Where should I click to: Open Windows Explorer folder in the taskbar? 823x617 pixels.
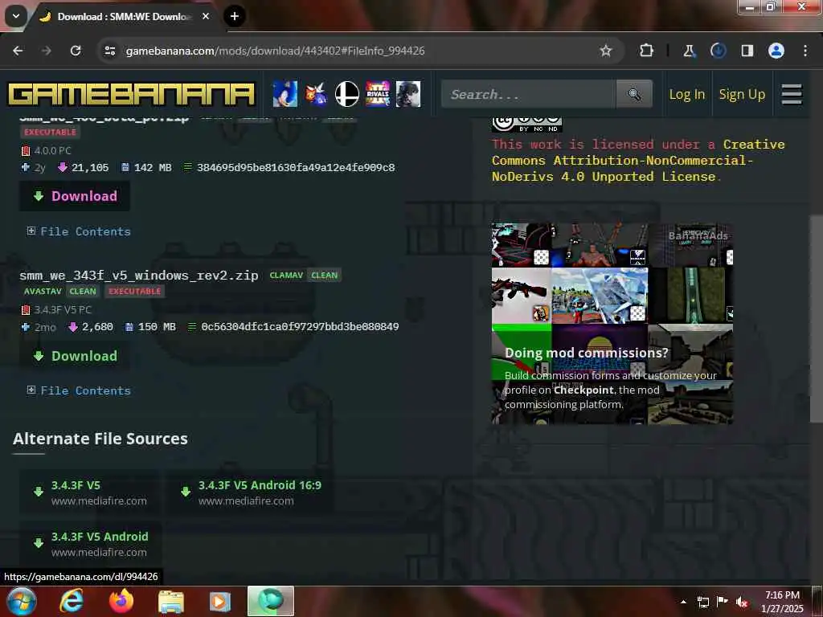pyautogui.click(x=171, y=602)
